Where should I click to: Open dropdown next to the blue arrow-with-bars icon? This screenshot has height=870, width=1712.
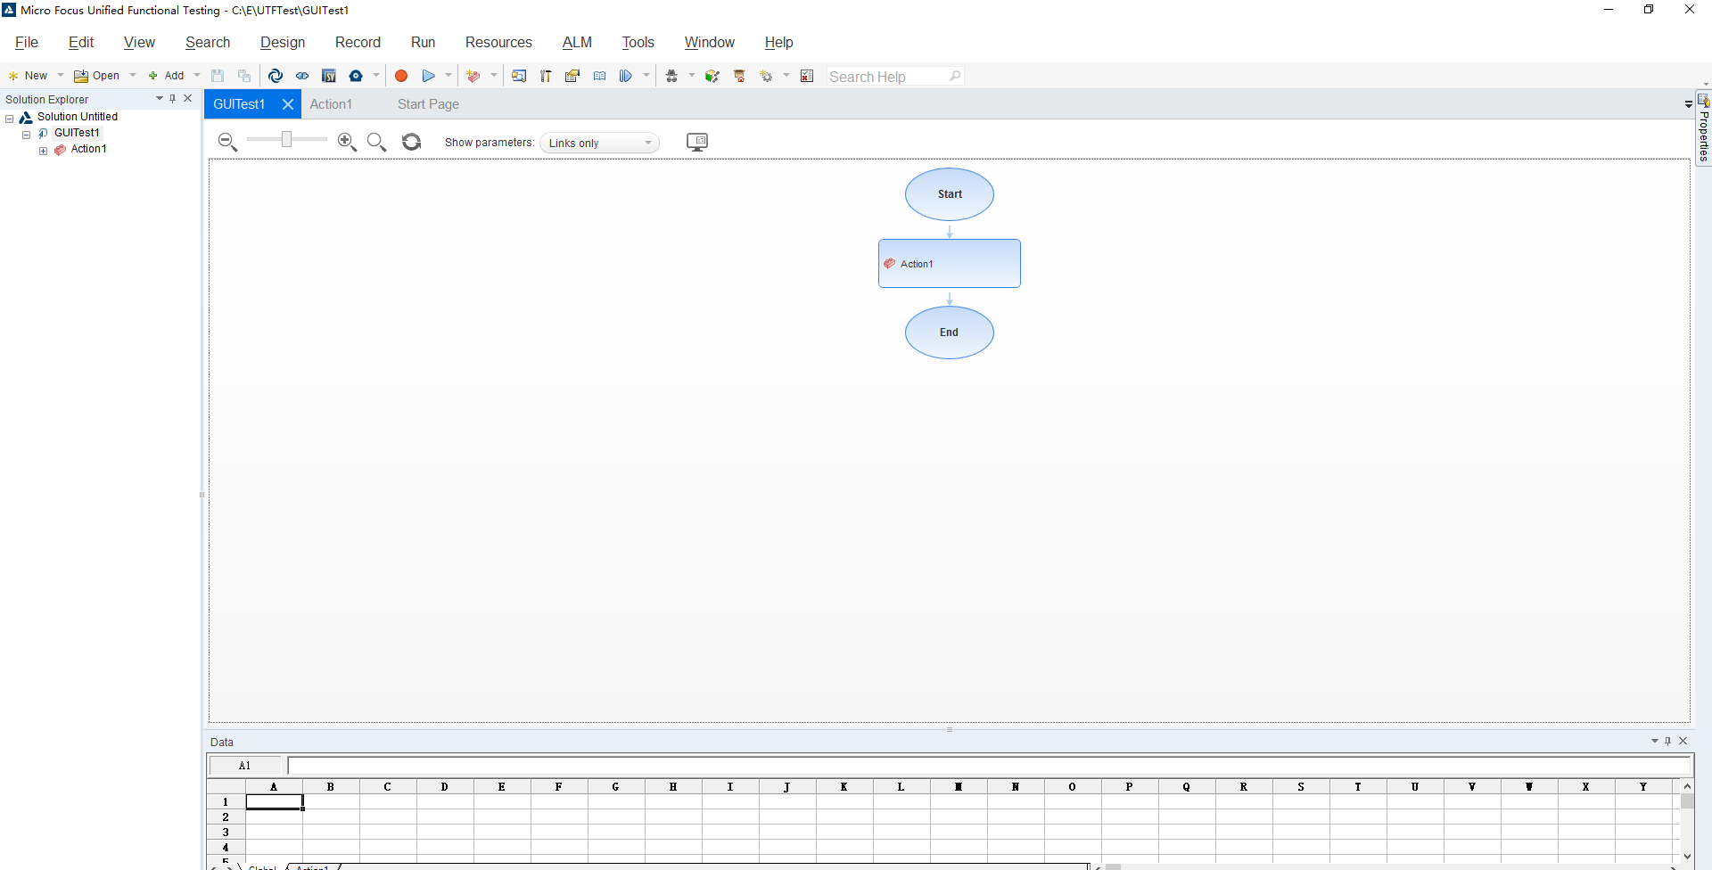pos(646,76)
